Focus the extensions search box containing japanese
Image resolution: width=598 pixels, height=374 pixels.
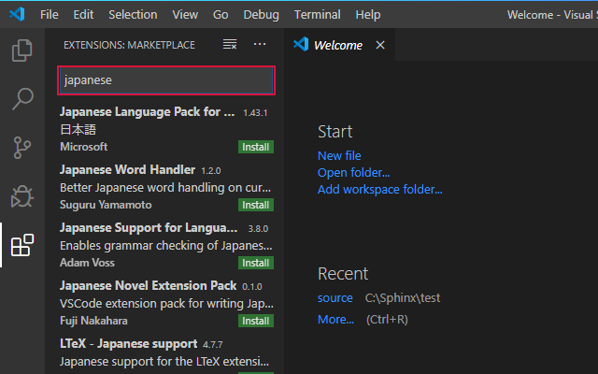[x=166, y=80]
